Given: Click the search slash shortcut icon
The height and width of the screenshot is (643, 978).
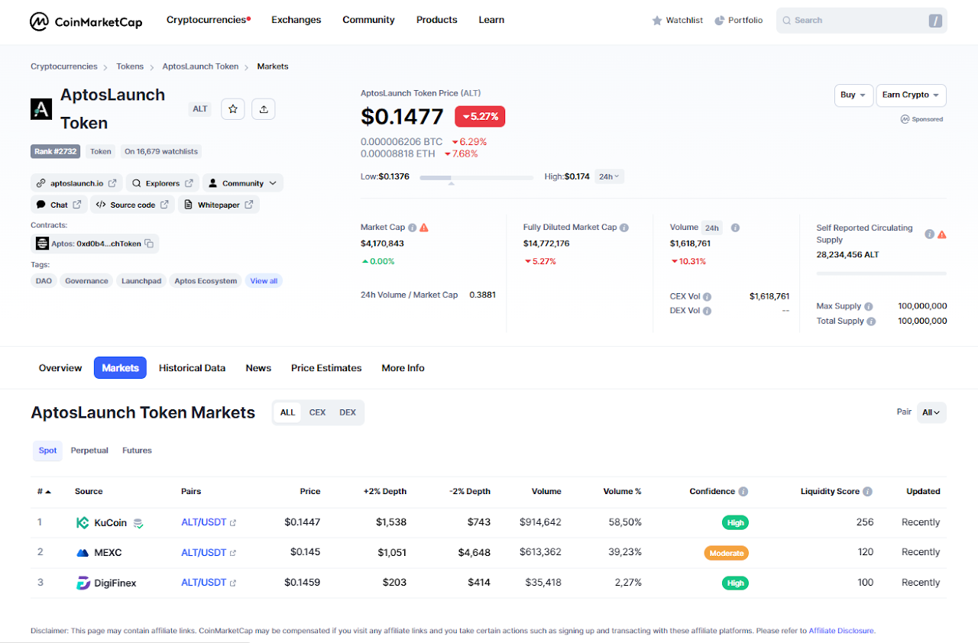Looking at the screenshot, I should tap(935, 21).
